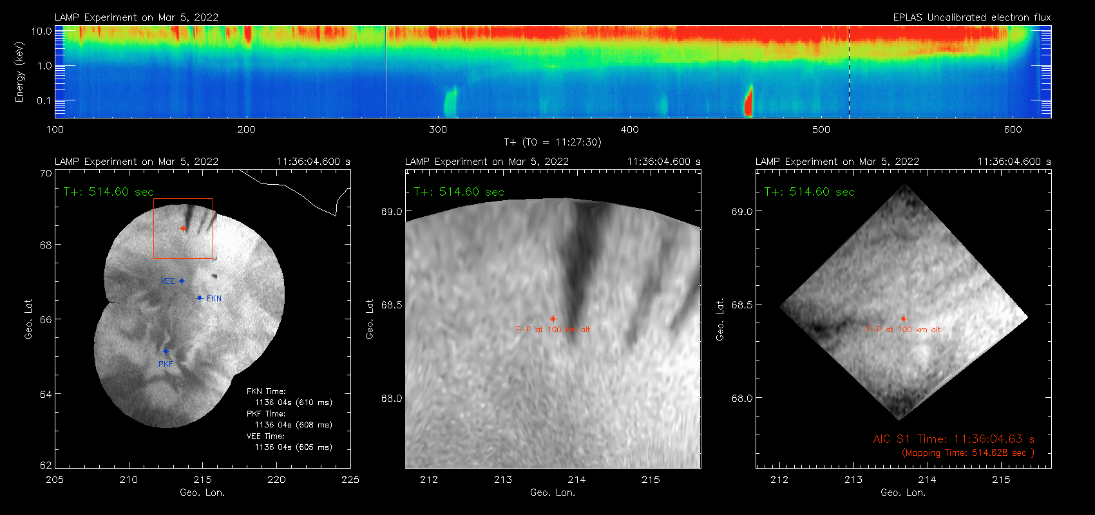Screen dimensions: 1095x515
Task: Click the '500' time tick on spectrogram
Action: (821, 129)
